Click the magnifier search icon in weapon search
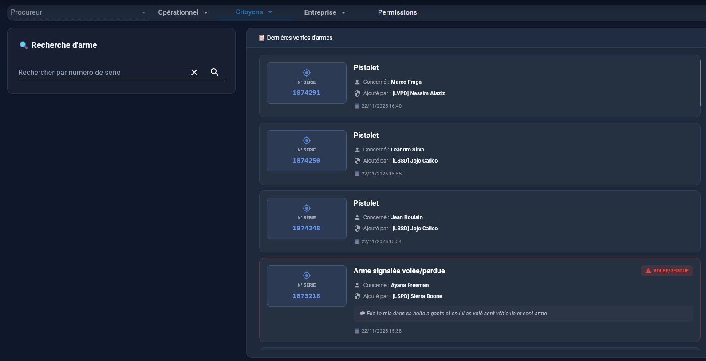Viewport: 706px width, 361px height. pyautogui.click(x=214, y=72)
